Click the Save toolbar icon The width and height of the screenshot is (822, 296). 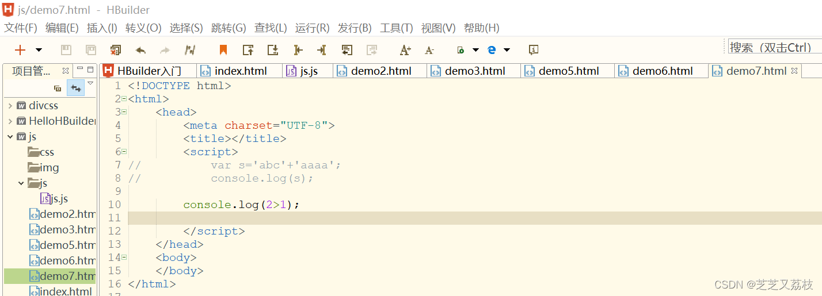pyautogui.click(x=66, y=50)
